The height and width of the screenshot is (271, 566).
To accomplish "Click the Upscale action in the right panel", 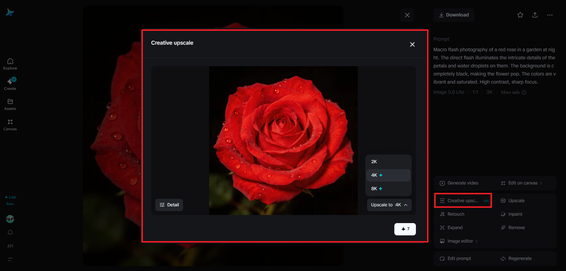I will pos(513,201).
